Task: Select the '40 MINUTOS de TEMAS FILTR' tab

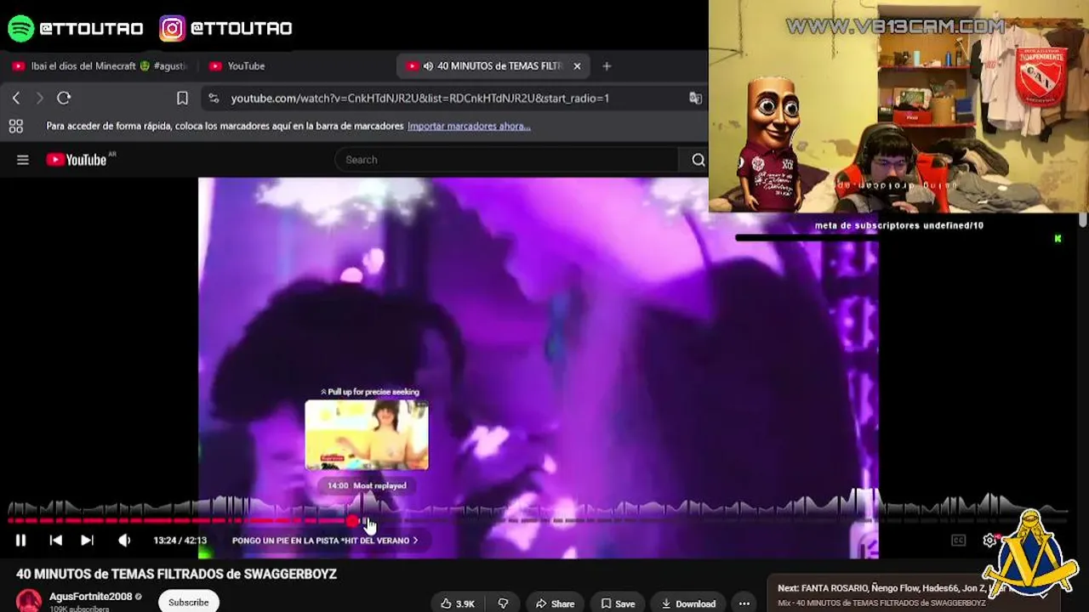Action: click(x=493, y=65)
